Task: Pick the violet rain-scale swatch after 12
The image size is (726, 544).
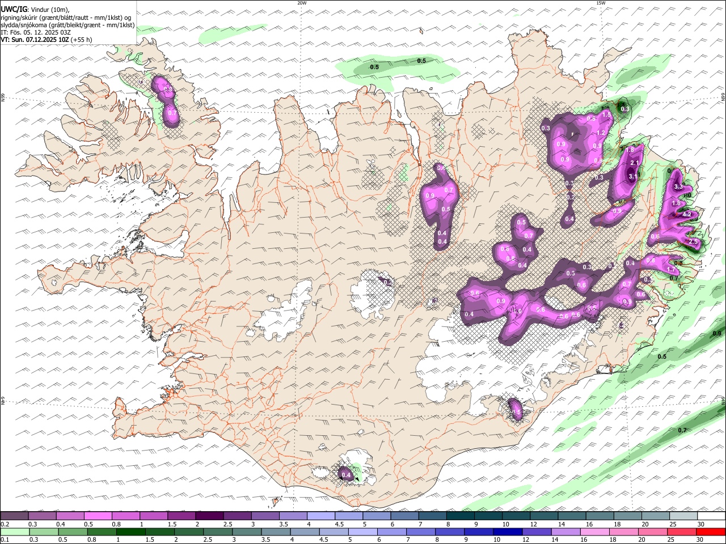Action: pyautogui.click(x=537, y=532)
